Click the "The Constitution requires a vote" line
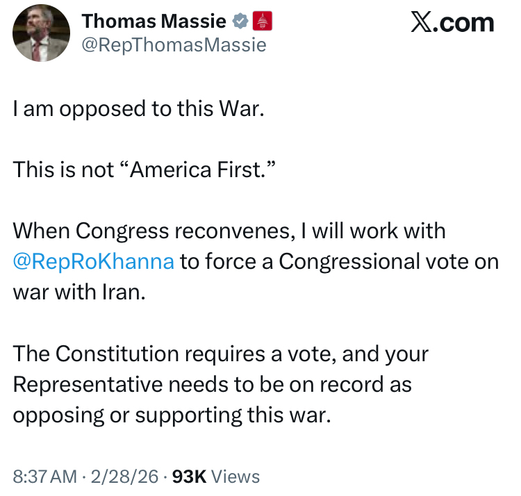The image size is (521, 496). [x=220, y=353]
